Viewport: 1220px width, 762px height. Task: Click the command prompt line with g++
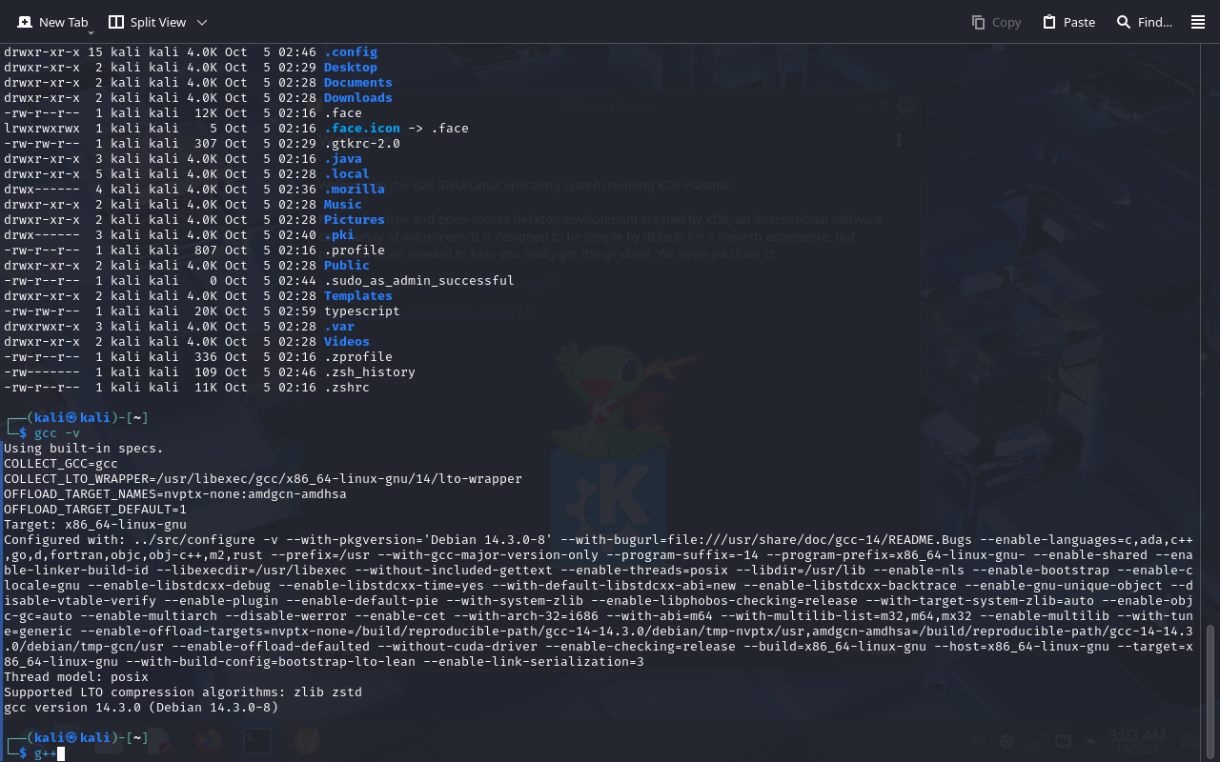coord(46,753)
